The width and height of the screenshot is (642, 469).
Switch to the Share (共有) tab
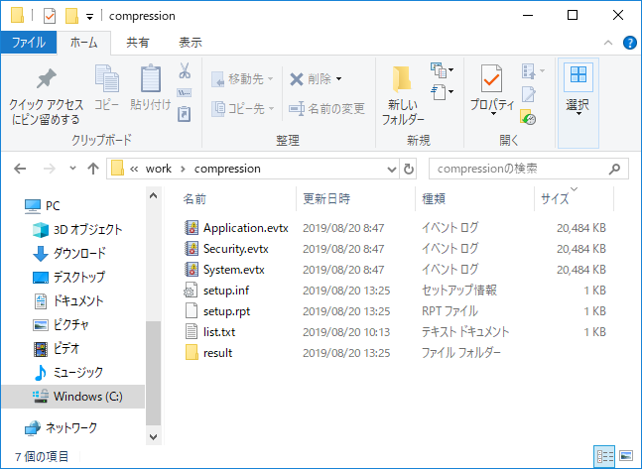[138, 43]
